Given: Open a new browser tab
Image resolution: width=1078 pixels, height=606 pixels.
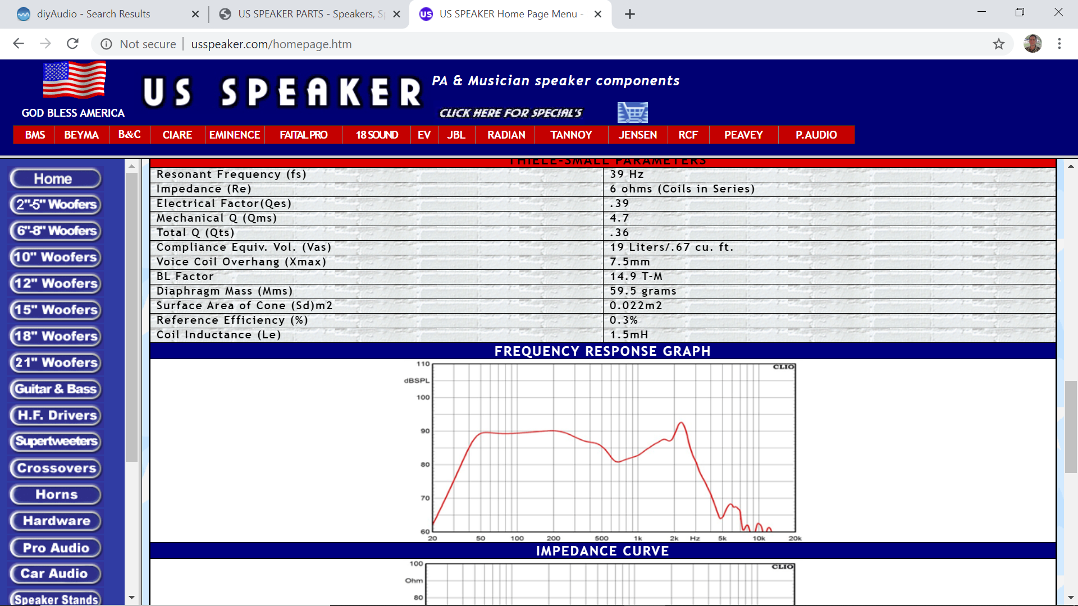Looking at the screenshot, I should click(630, 14).
